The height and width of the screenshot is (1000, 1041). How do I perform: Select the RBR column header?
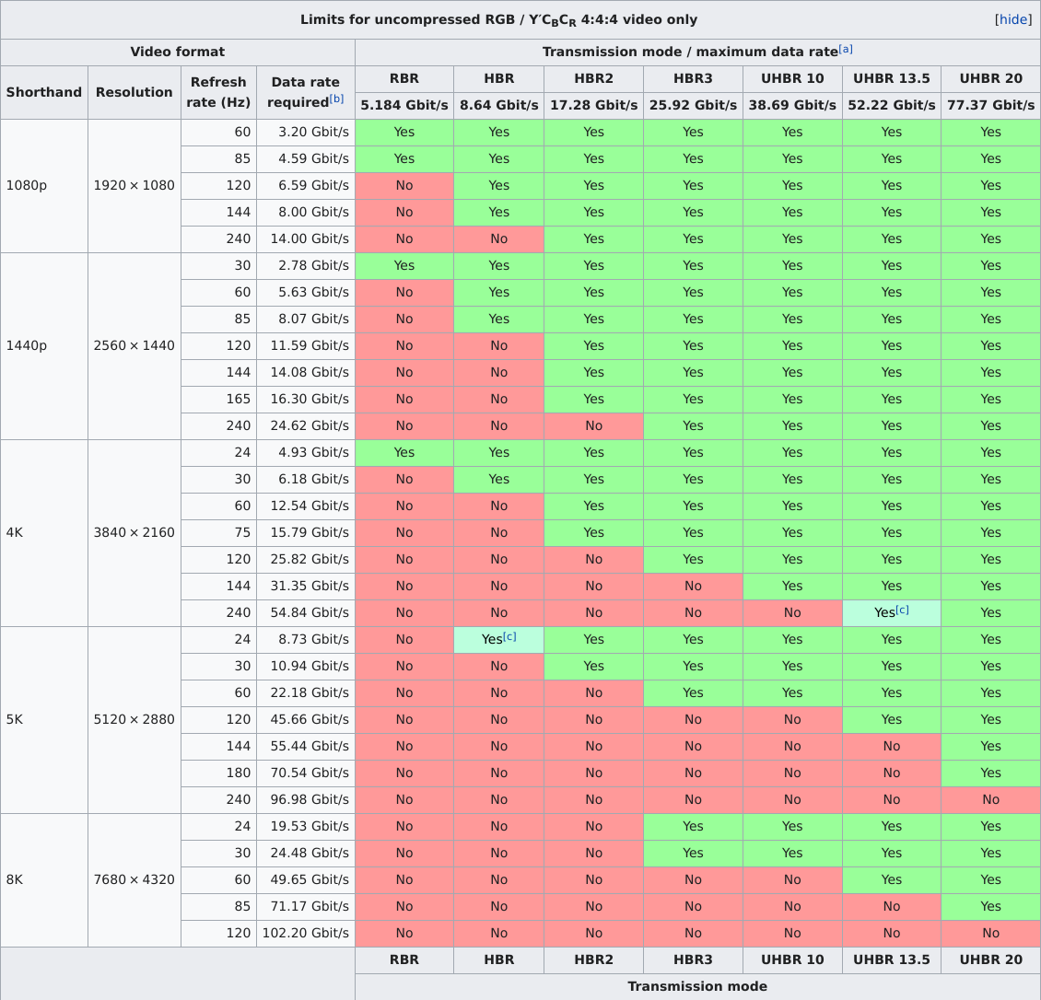[404, 79]
